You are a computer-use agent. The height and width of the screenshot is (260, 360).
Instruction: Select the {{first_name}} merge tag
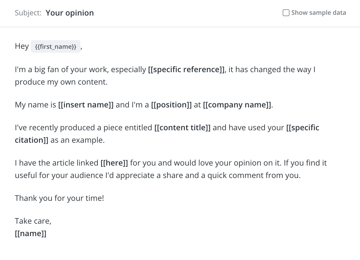[56, 47]
